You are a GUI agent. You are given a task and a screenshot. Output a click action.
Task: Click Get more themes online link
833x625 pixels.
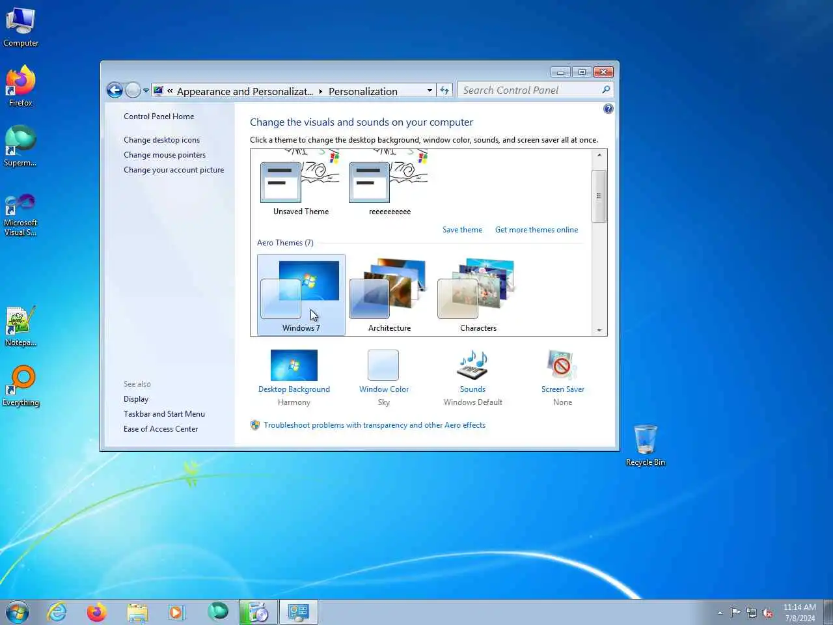coord(536,230)
